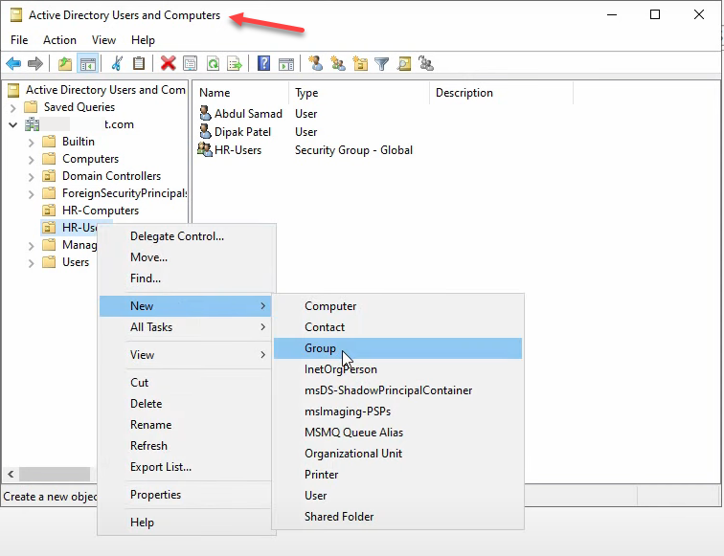Select Move... in context menu
Image resolution: width=724 pixels, height=556 pixels.
click(x=185, y=257)
